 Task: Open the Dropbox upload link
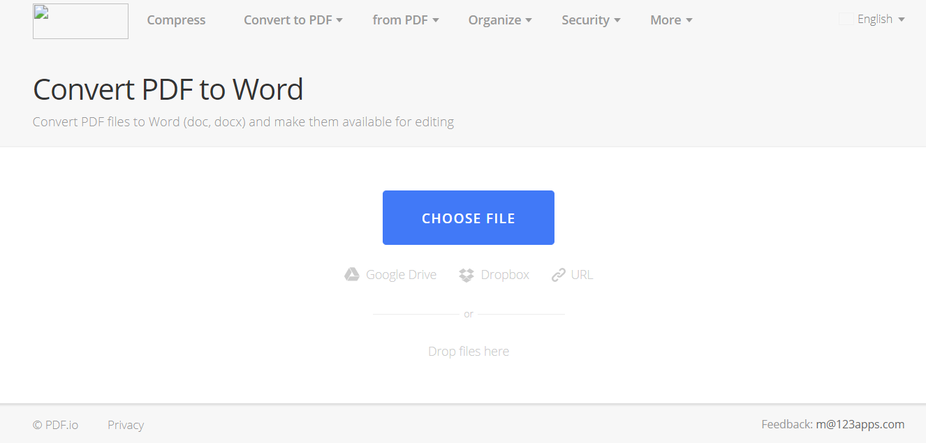pyautogui.click(x=494, y=275)
